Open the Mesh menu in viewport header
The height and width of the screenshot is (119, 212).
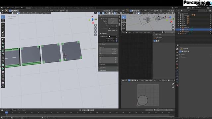tap(33, 13)
